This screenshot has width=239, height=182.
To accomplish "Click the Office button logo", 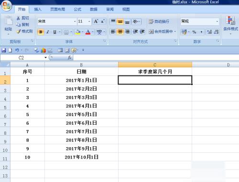I will point(6,6).
